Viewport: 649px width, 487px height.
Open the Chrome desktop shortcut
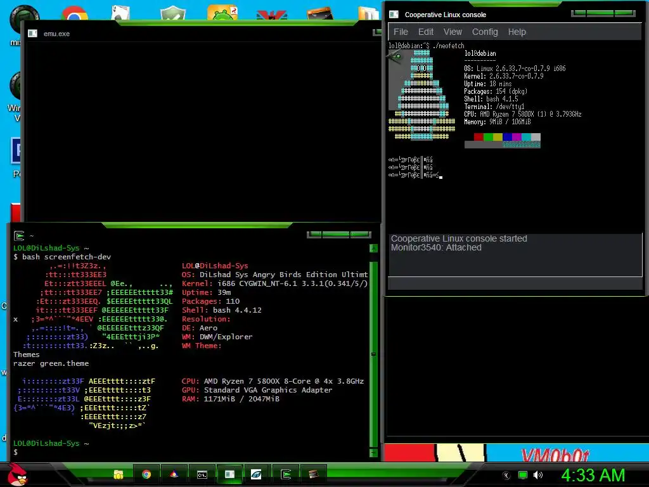(75, 13)
